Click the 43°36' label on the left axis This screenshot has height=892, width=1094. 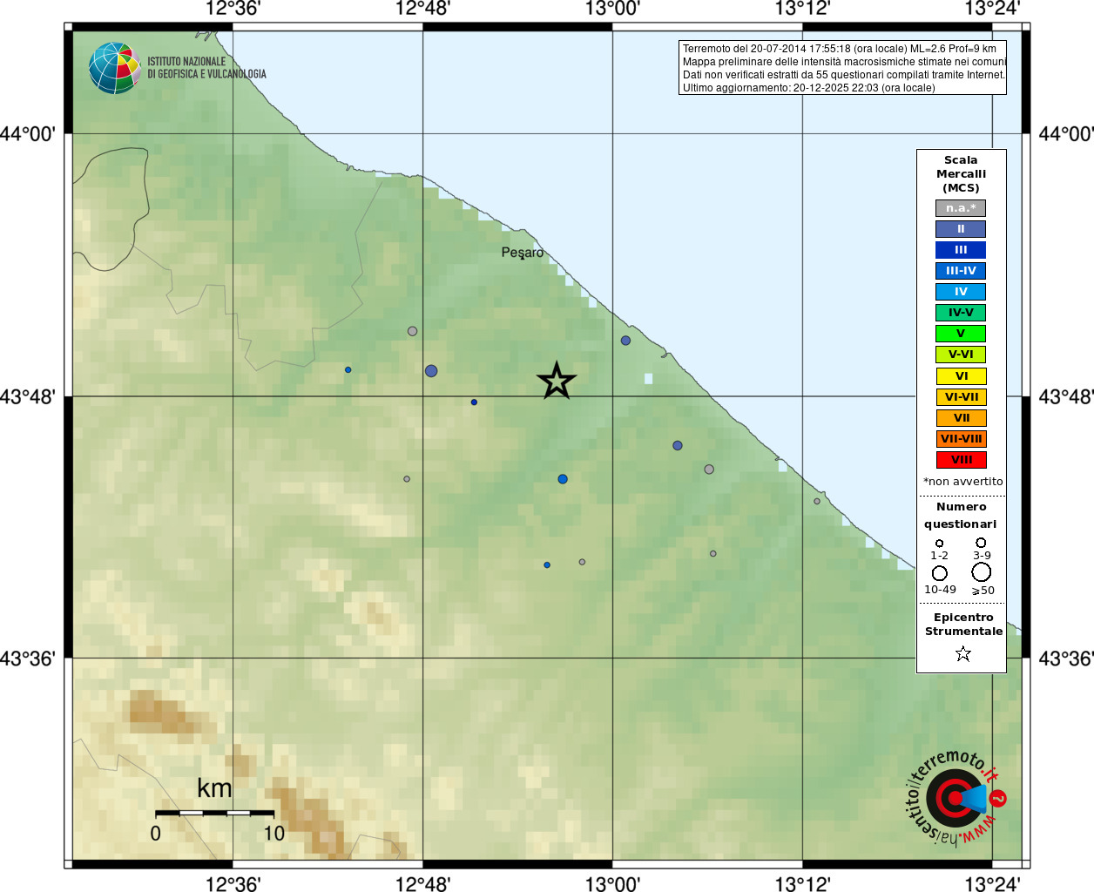(x=28, y=659)
